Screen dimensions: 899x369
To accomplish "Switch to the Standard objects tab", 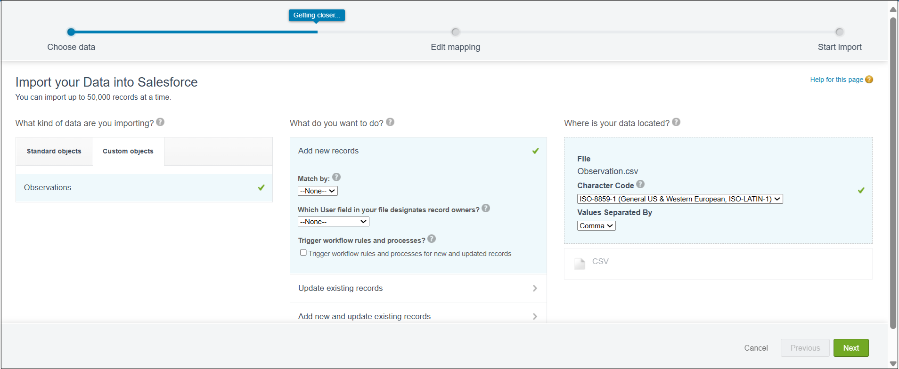I will click(54, 152).
